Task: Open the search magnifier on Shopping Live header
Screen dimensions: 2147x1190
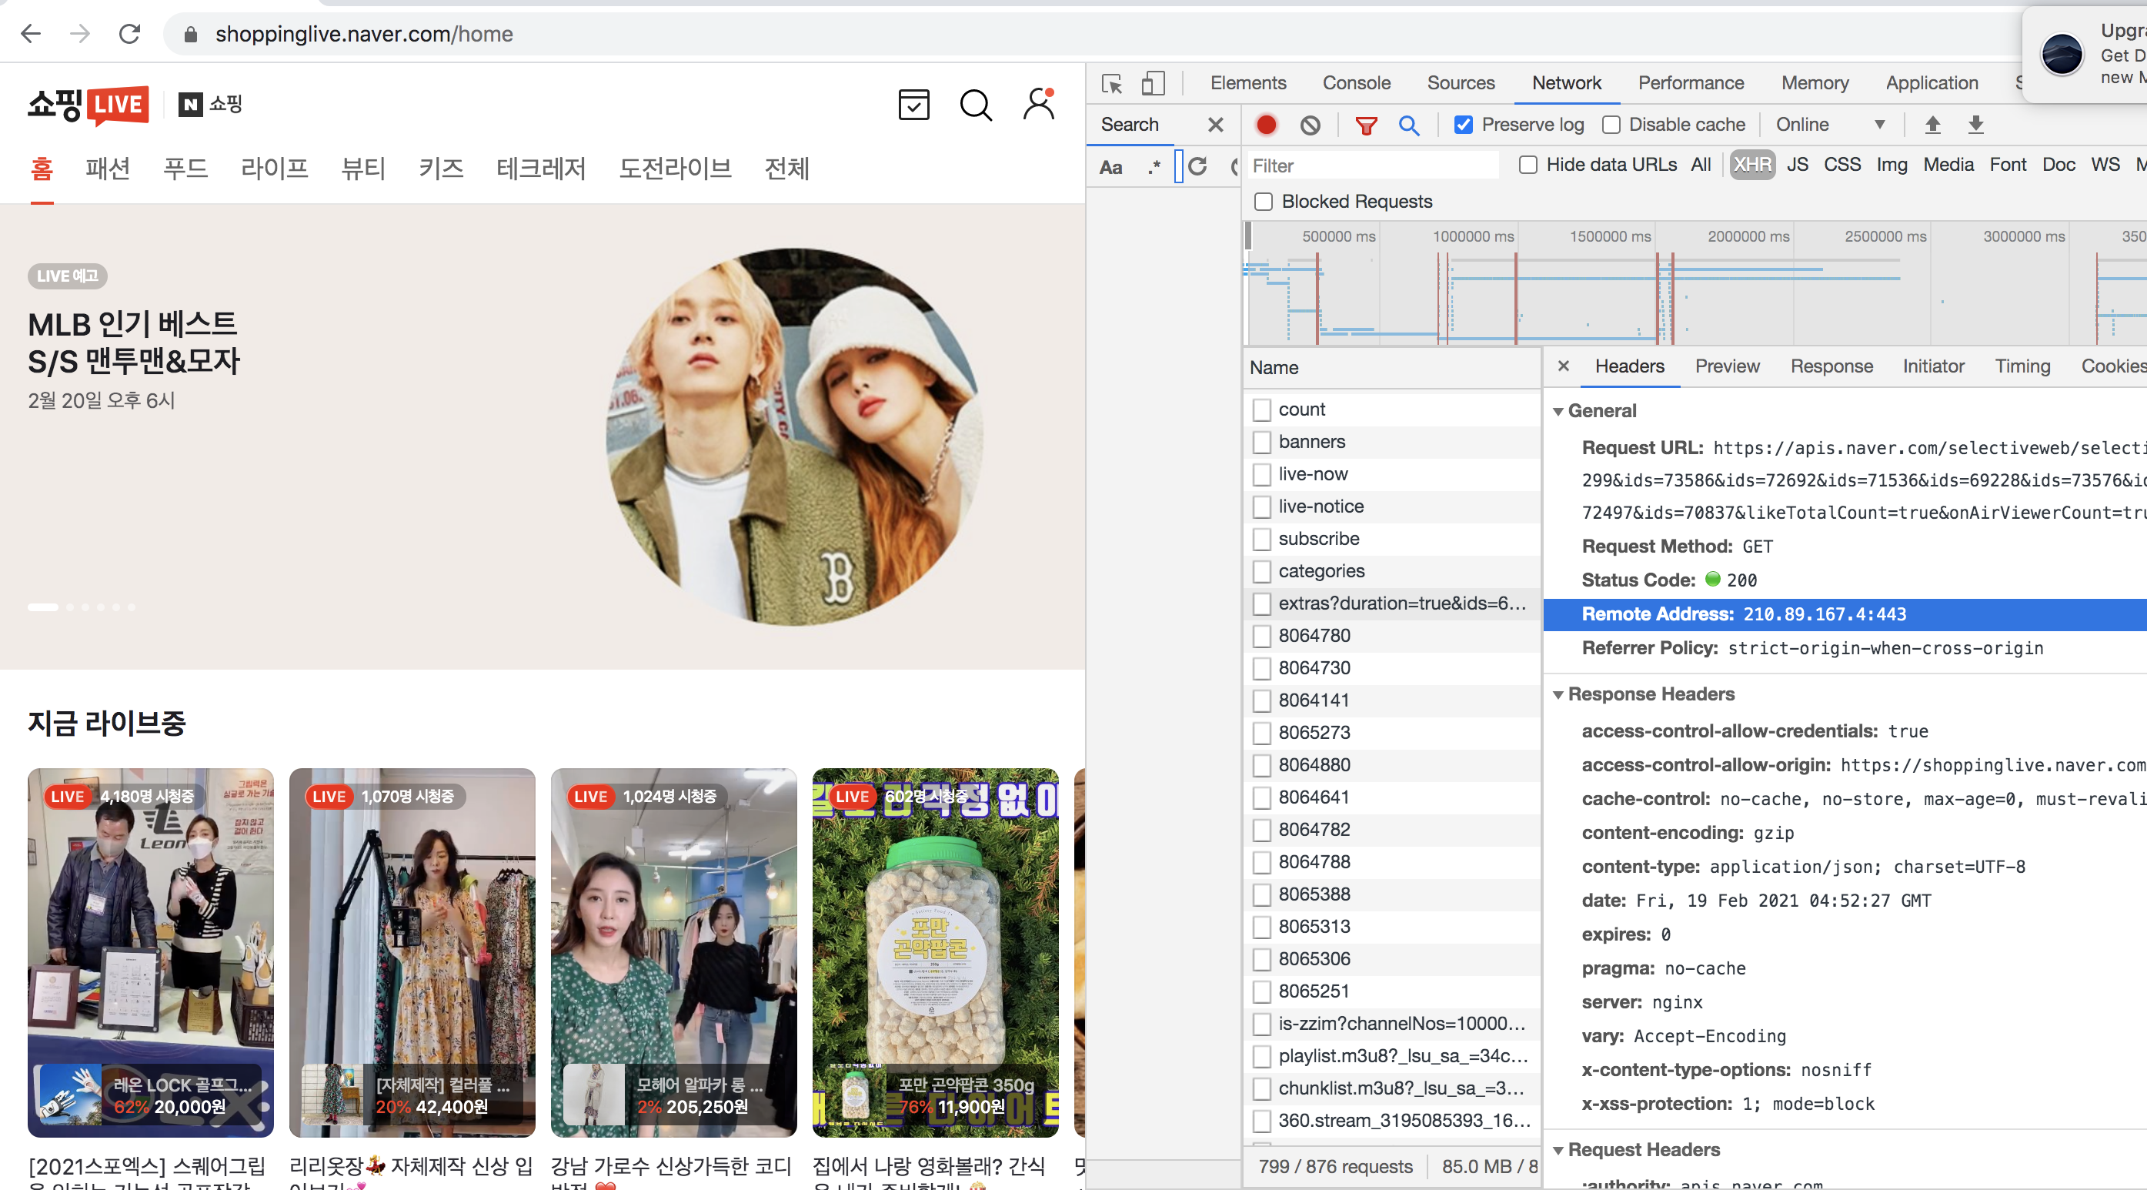Action: click(975, 105)
